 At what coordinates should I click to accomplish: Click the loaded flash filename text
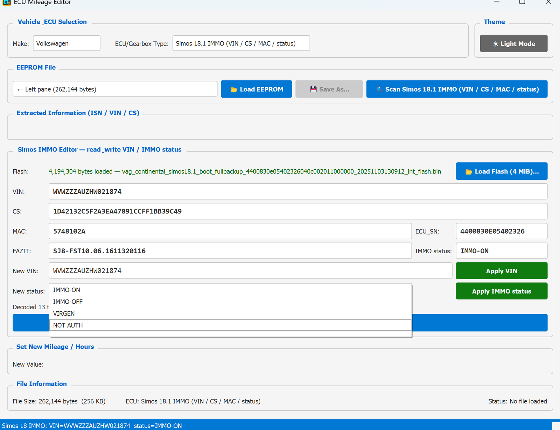click(281, 171)
